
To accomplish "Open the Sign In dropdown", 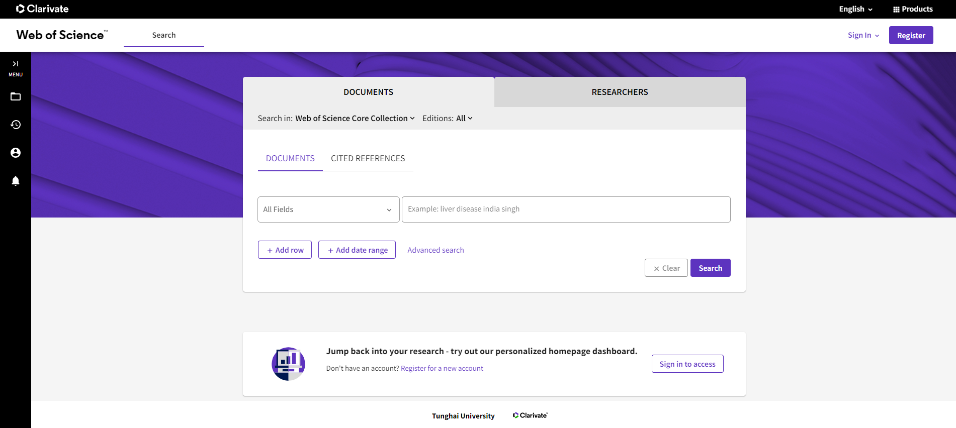I will (x=863, y=35).
